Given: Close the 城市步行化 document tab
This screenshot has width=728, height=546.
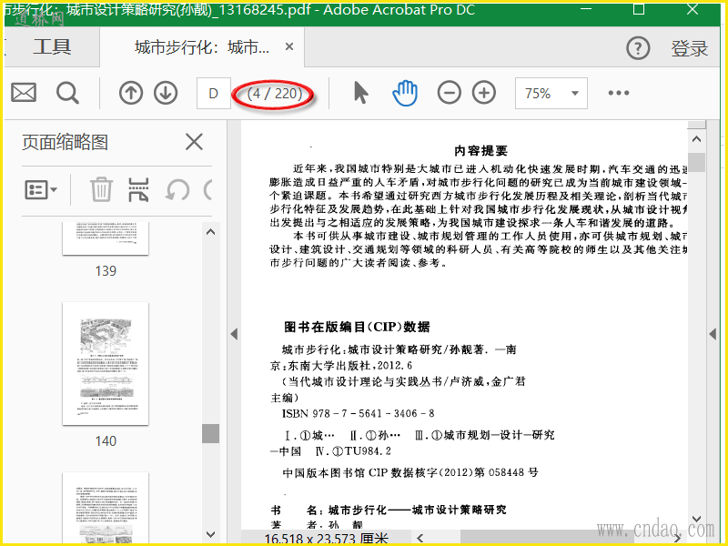Looking at the screenshot, I should tap(289, 47).
